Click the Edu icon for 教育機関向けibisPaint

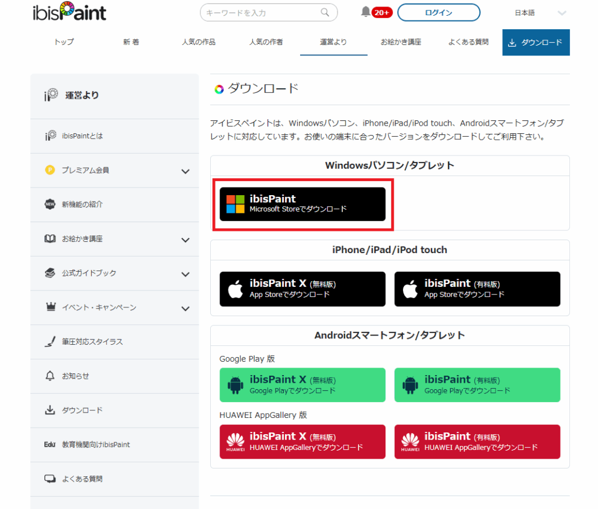pos(50,445)
